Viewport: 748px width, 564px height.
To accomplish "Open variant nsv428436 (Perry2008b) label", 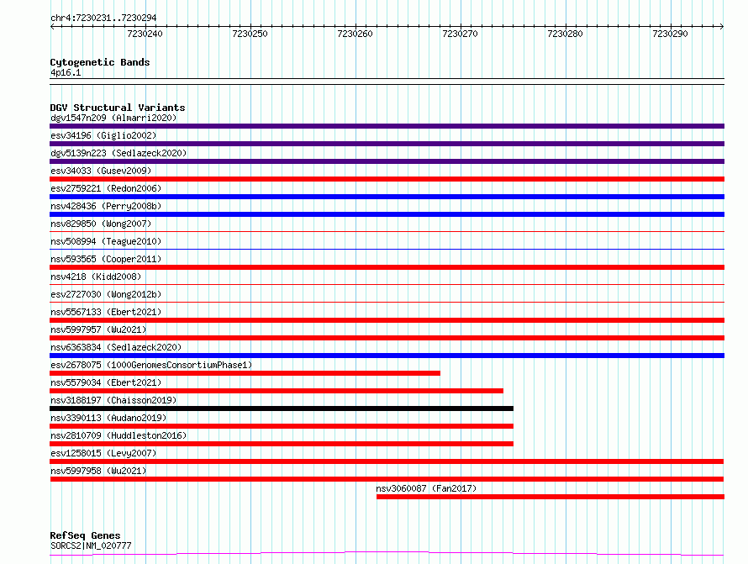I will (106, 206).
